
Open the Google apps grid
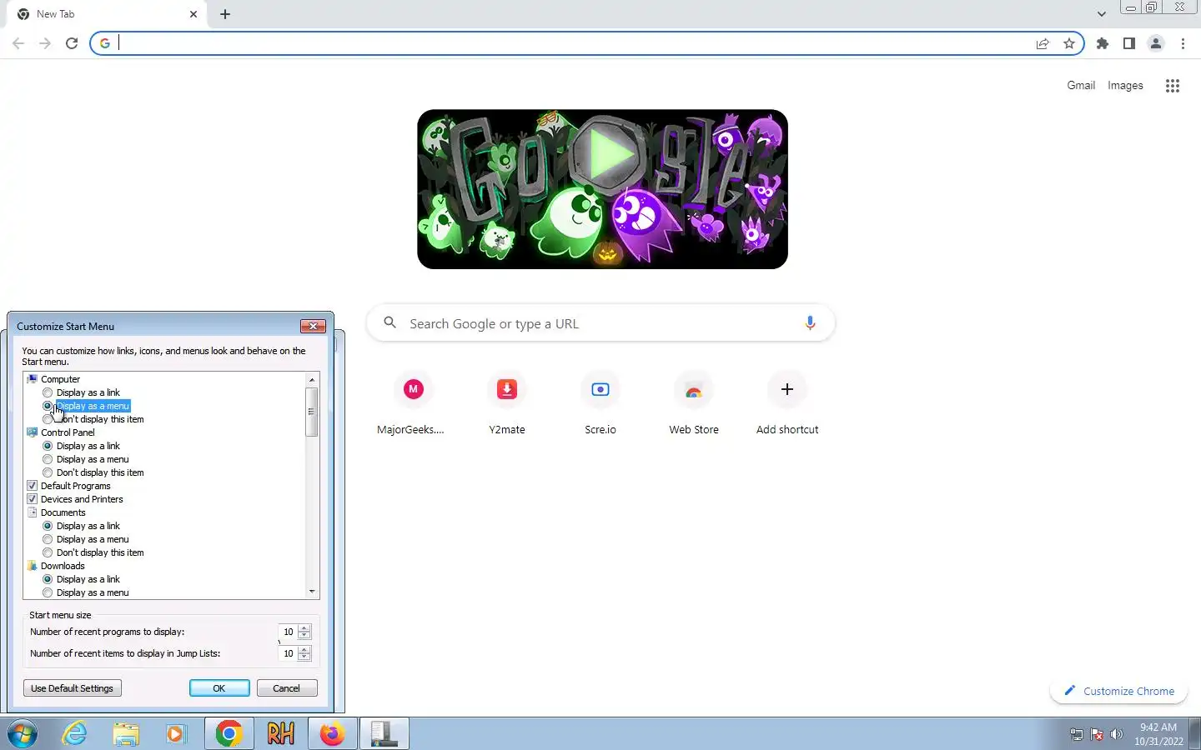(1173, 86)
